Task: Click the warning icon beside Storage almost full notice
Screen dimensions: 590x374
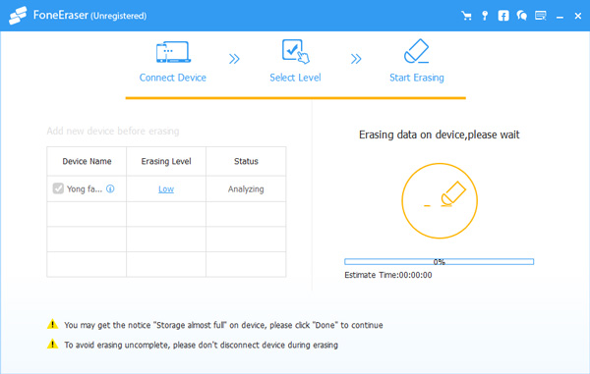Action: 53,324
